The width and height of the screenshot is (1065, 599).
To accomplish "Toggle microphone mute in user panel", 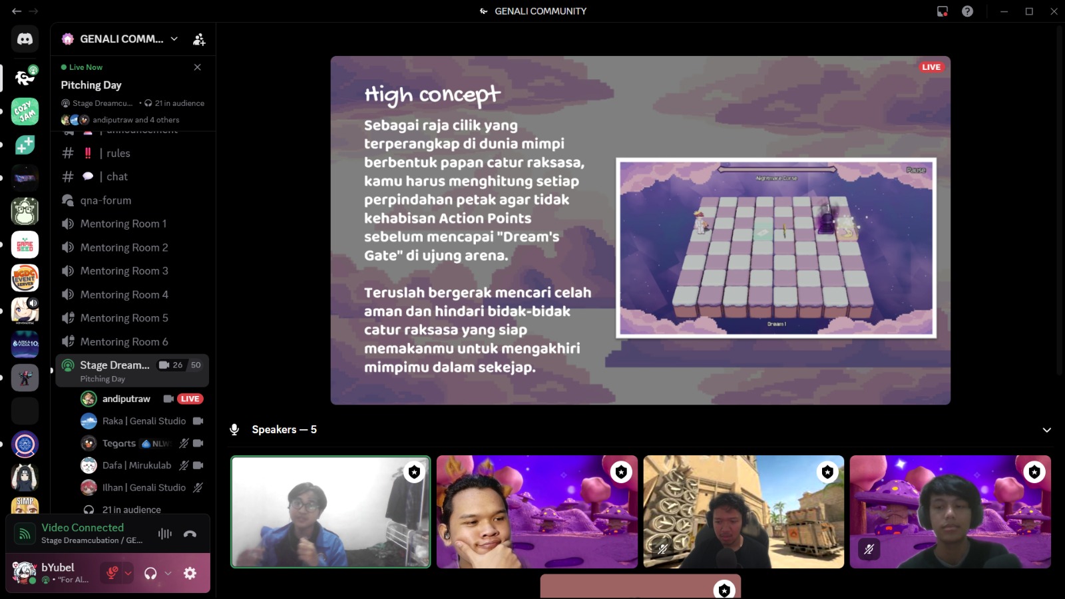I will pyautogui.click(x=112, y=573).
